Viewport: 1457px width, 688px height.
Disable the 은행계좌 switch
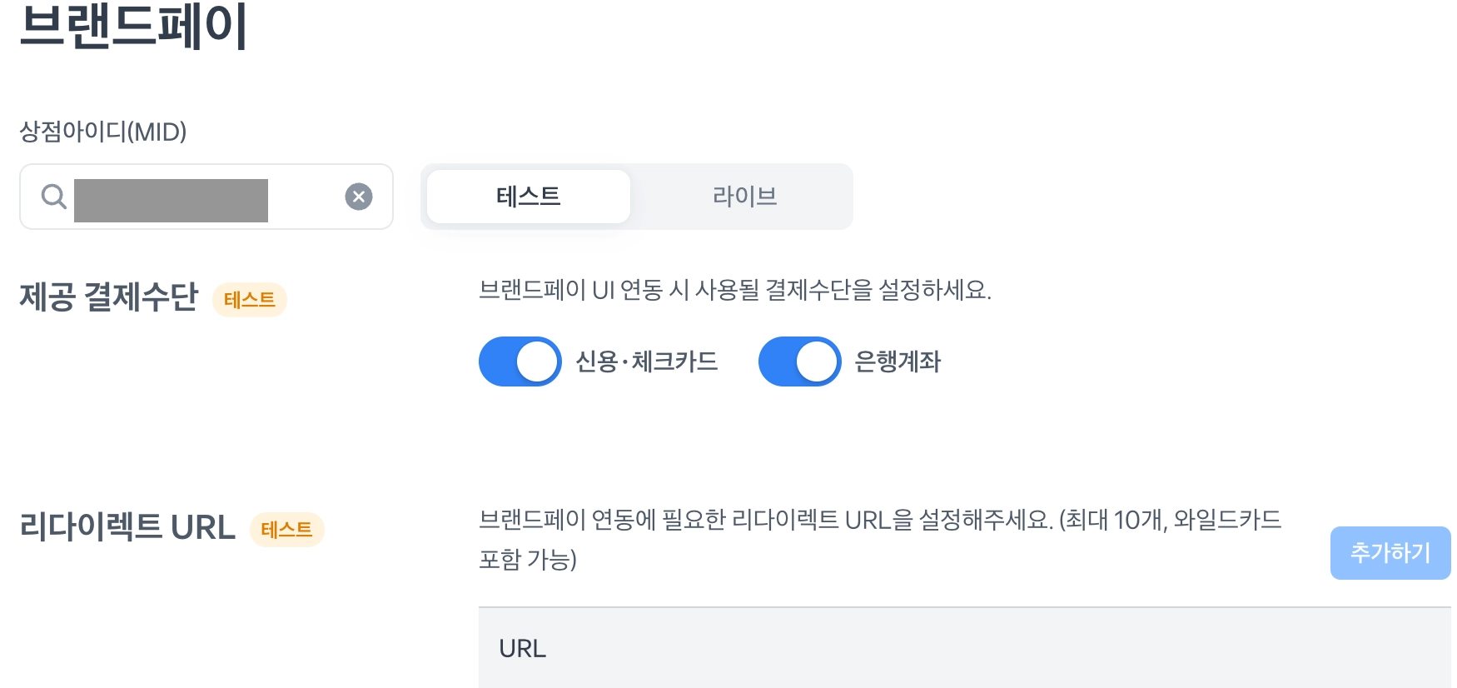tap(799, 361)
